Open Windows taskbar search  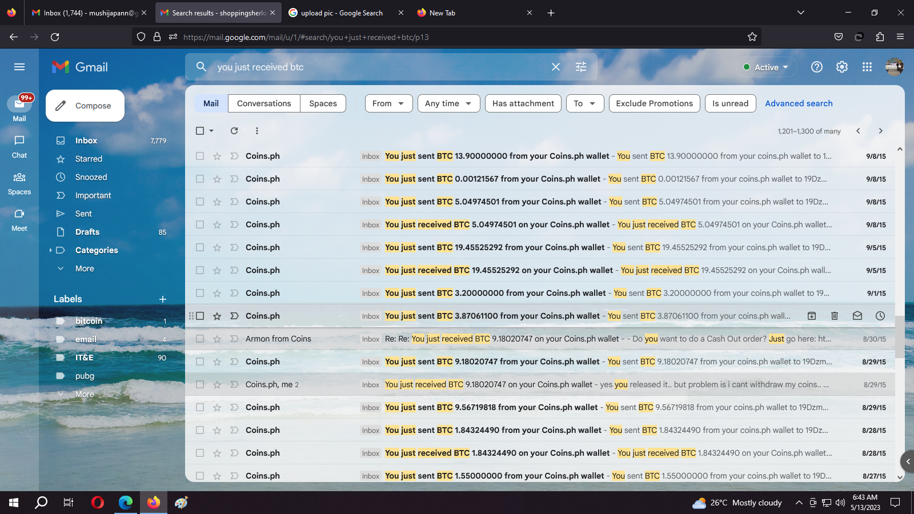[x=41, y=503]
